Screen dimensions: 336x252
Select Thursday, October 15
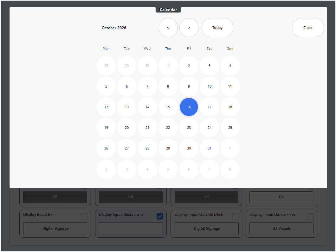[168, 107]
